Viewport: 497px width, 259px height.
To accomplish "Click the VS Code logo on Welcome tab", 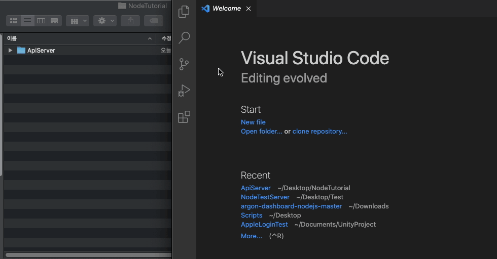I will click(205, 9).
